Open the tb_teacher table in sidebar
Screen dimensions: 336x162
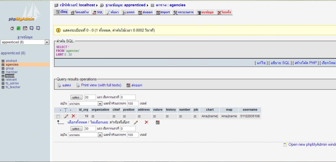click(13, 87)
